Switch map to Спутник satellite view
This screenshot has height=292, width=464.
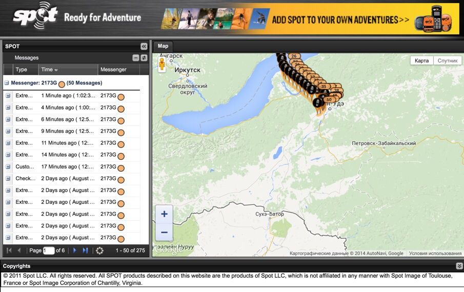(447, 60)
